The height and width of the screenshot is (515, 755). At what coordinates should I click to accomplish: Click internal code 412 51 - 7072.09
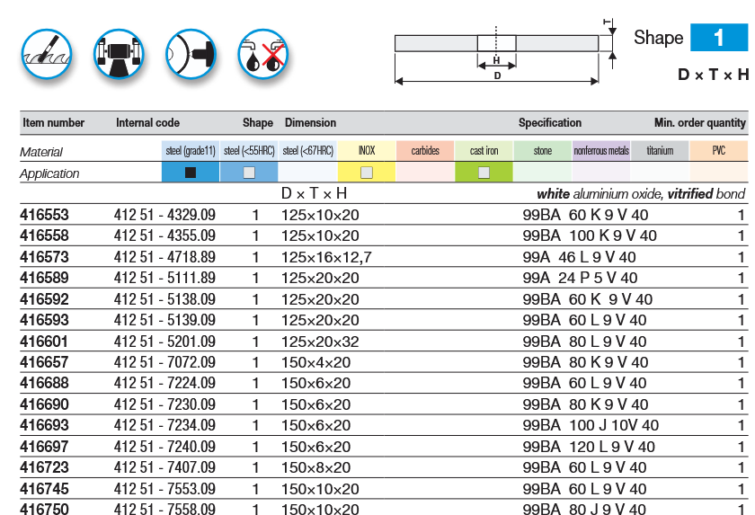click(x=164, y=362)
